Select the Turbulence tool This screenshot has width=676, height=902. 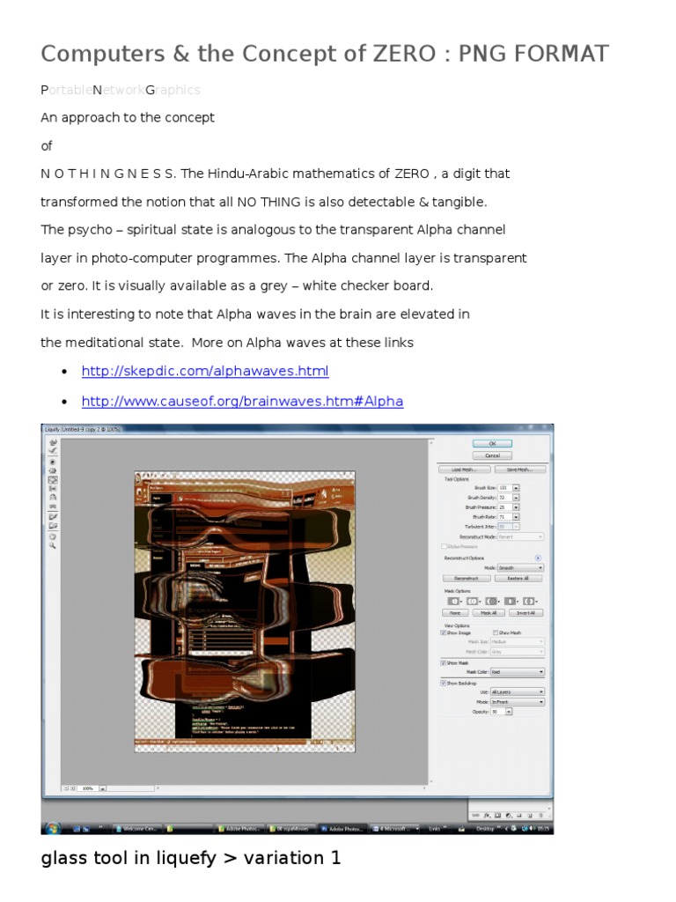(53, 506)
